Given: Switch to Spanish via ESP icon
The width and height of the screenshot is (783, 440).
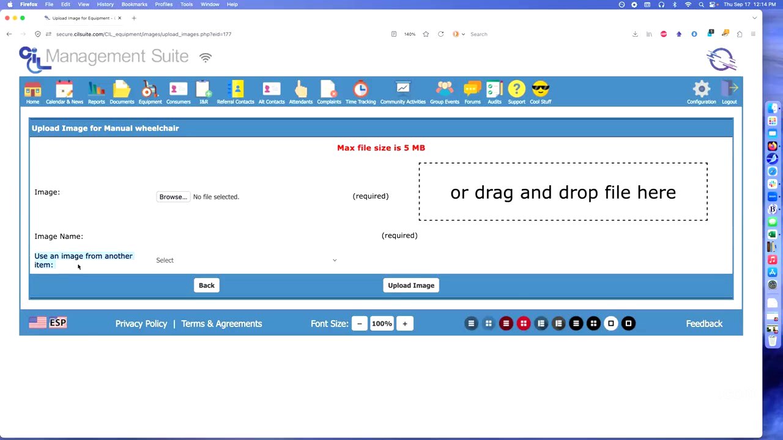Looking at the screenshot, I should click(58, 322).
